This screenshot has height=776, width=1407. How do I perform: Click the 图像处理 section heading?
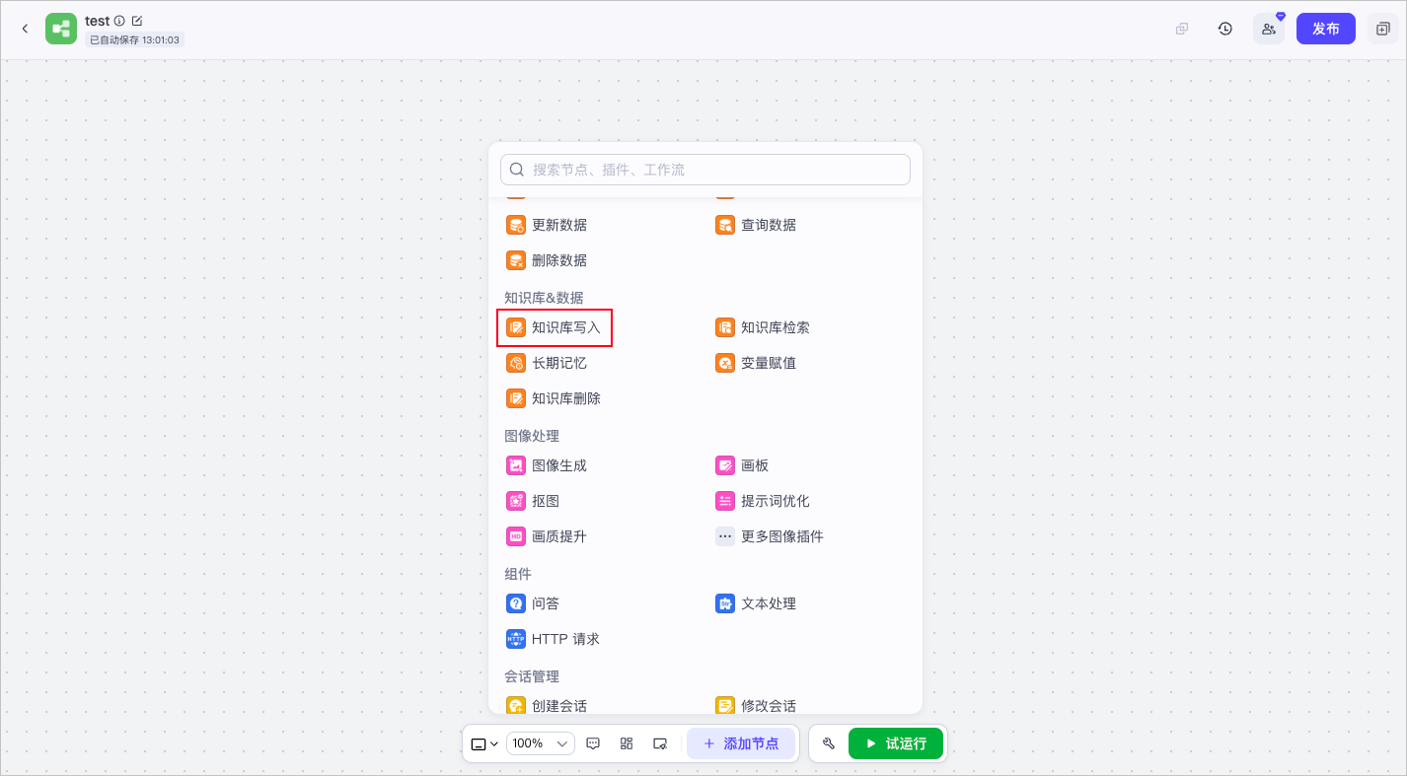(532, 436)
